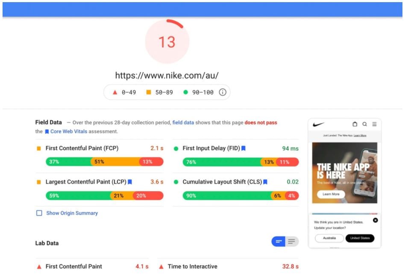The height and width of the screenshot is (279, 408).
Task: Close the location prompt with the X icon
Action: [375, 220]
